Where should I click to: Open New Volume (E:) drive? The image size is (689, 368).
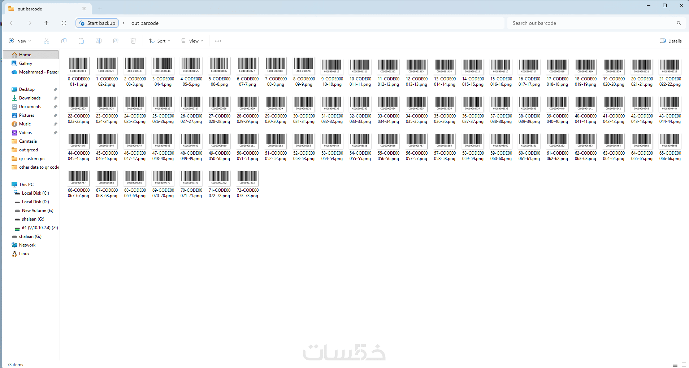tap(37, 210)
